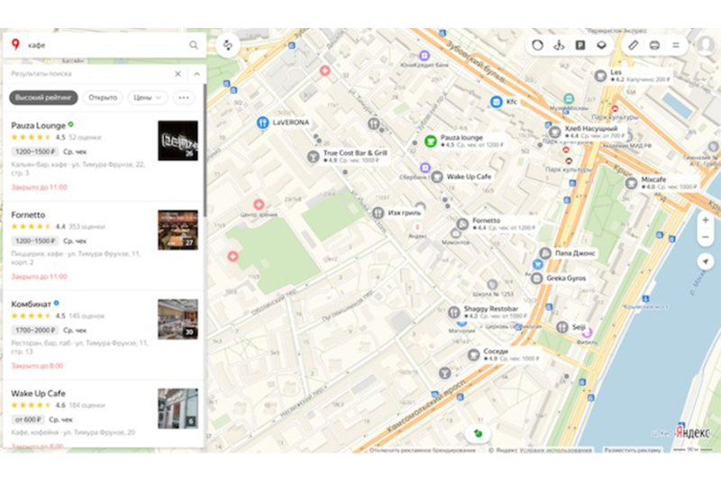Select the Kfc map marker

496,102
